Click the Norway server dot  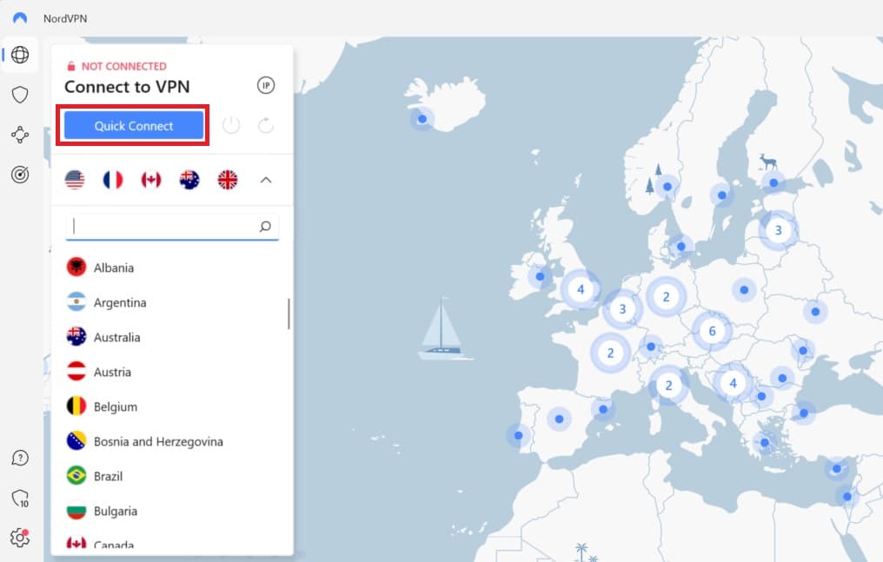click(x=667, y=186)
